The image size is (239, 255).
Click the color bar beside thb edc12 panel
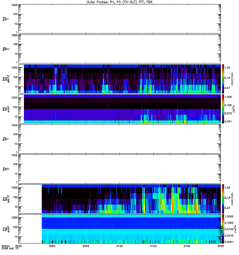(x=223, y=79)
